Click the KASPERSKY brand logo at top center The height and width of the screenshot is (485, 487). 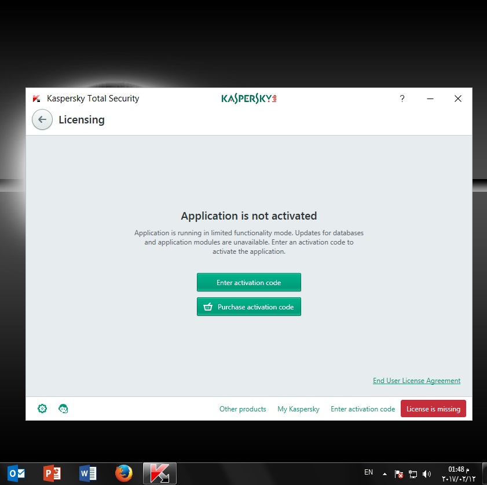249,99
